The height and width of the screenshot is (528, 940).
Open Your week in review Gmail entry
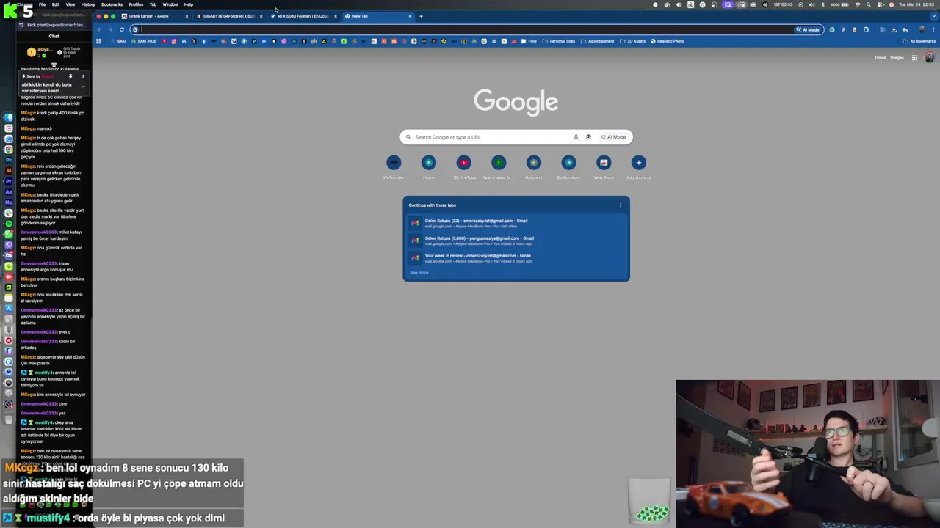516,258
